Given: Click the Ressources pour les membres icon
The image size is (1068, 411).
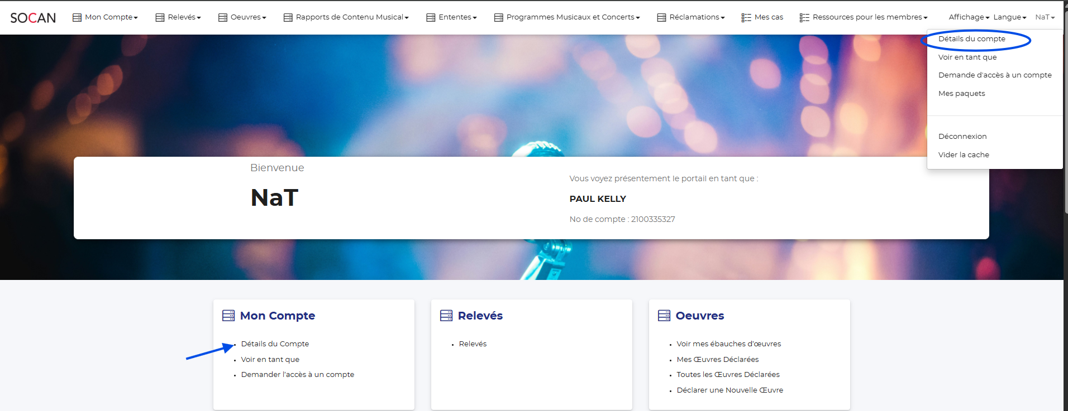Looking at the screenshot, I should [x=804, y=17].
